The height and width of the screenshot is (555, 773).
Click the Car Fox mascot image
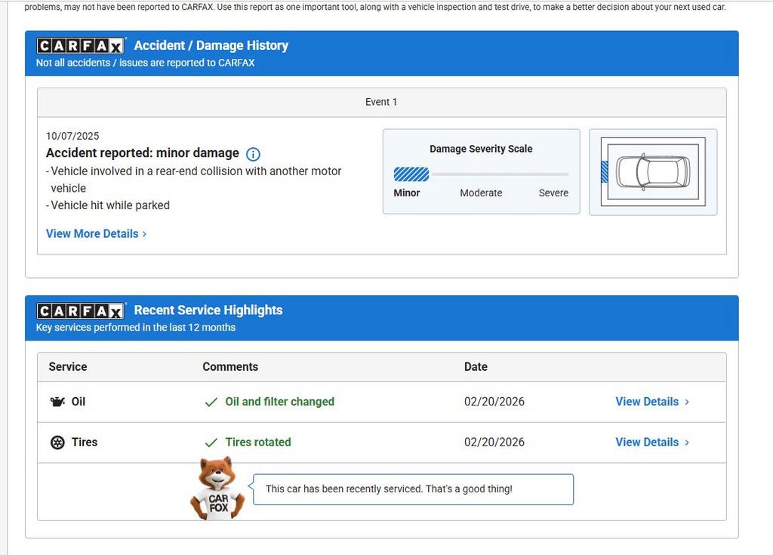tap(217, 489)
